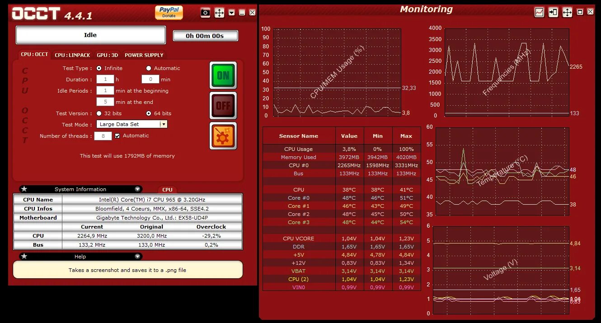Open the OCCT dropdown arrow icon in title bar

(x=232, y=13)
